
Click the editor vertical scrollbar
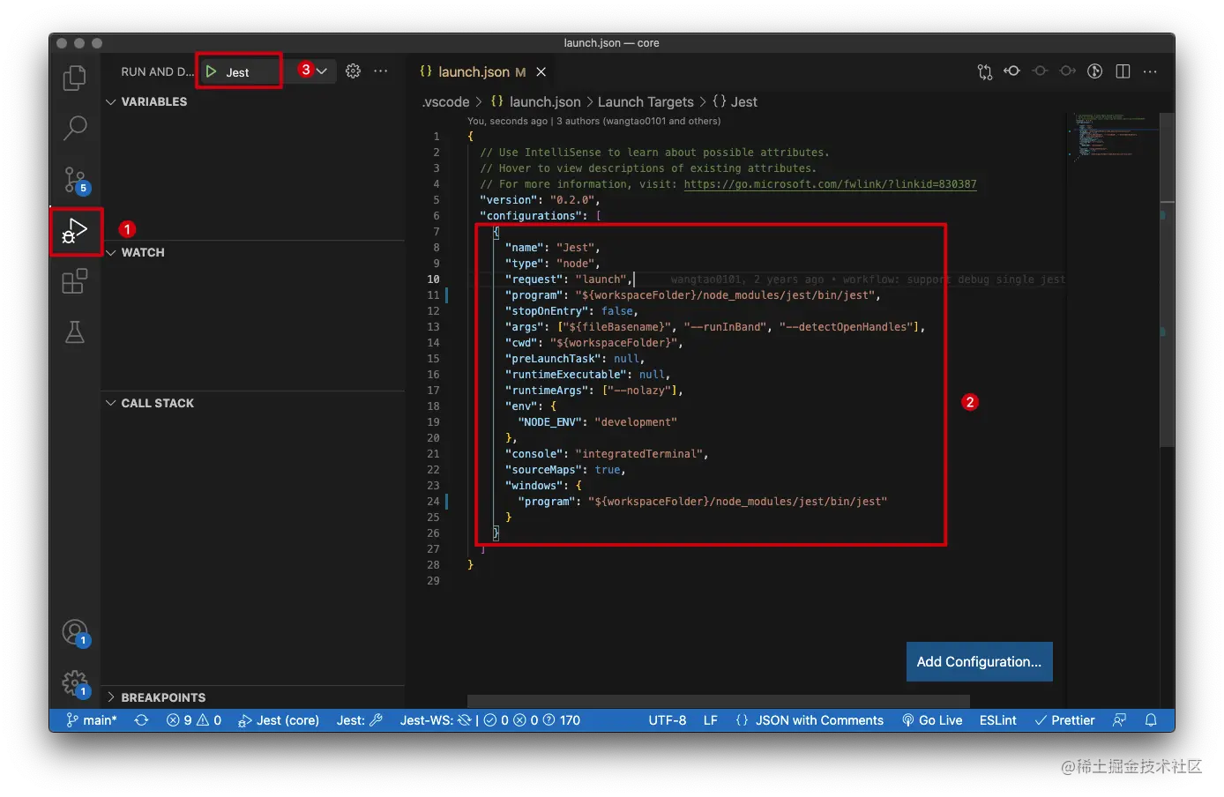[x=1167, y=280]
